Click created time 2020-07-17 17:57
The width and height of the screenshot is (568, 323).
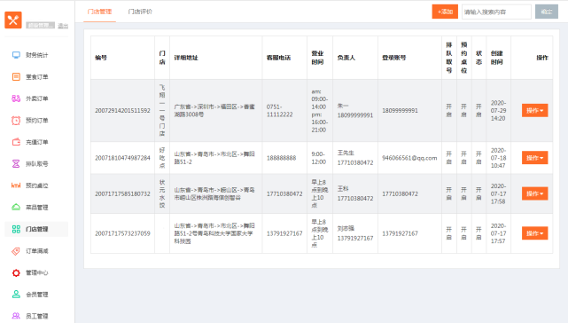click(x=499, y=233)
